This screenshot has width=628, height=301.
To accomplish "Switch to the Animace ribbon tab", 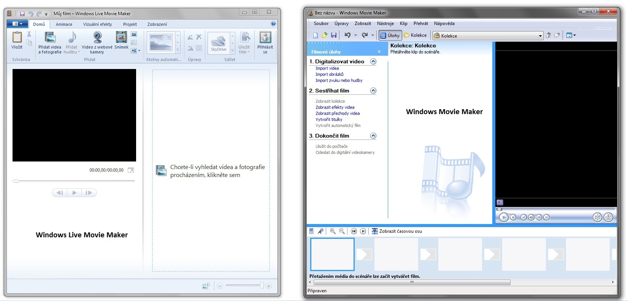I will point(64,24).
